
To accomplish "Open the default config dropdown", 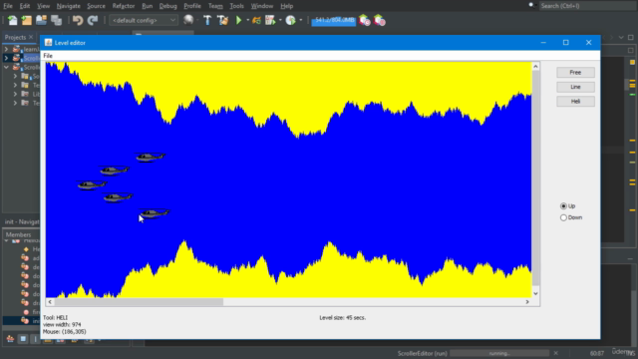I will 144,20.
